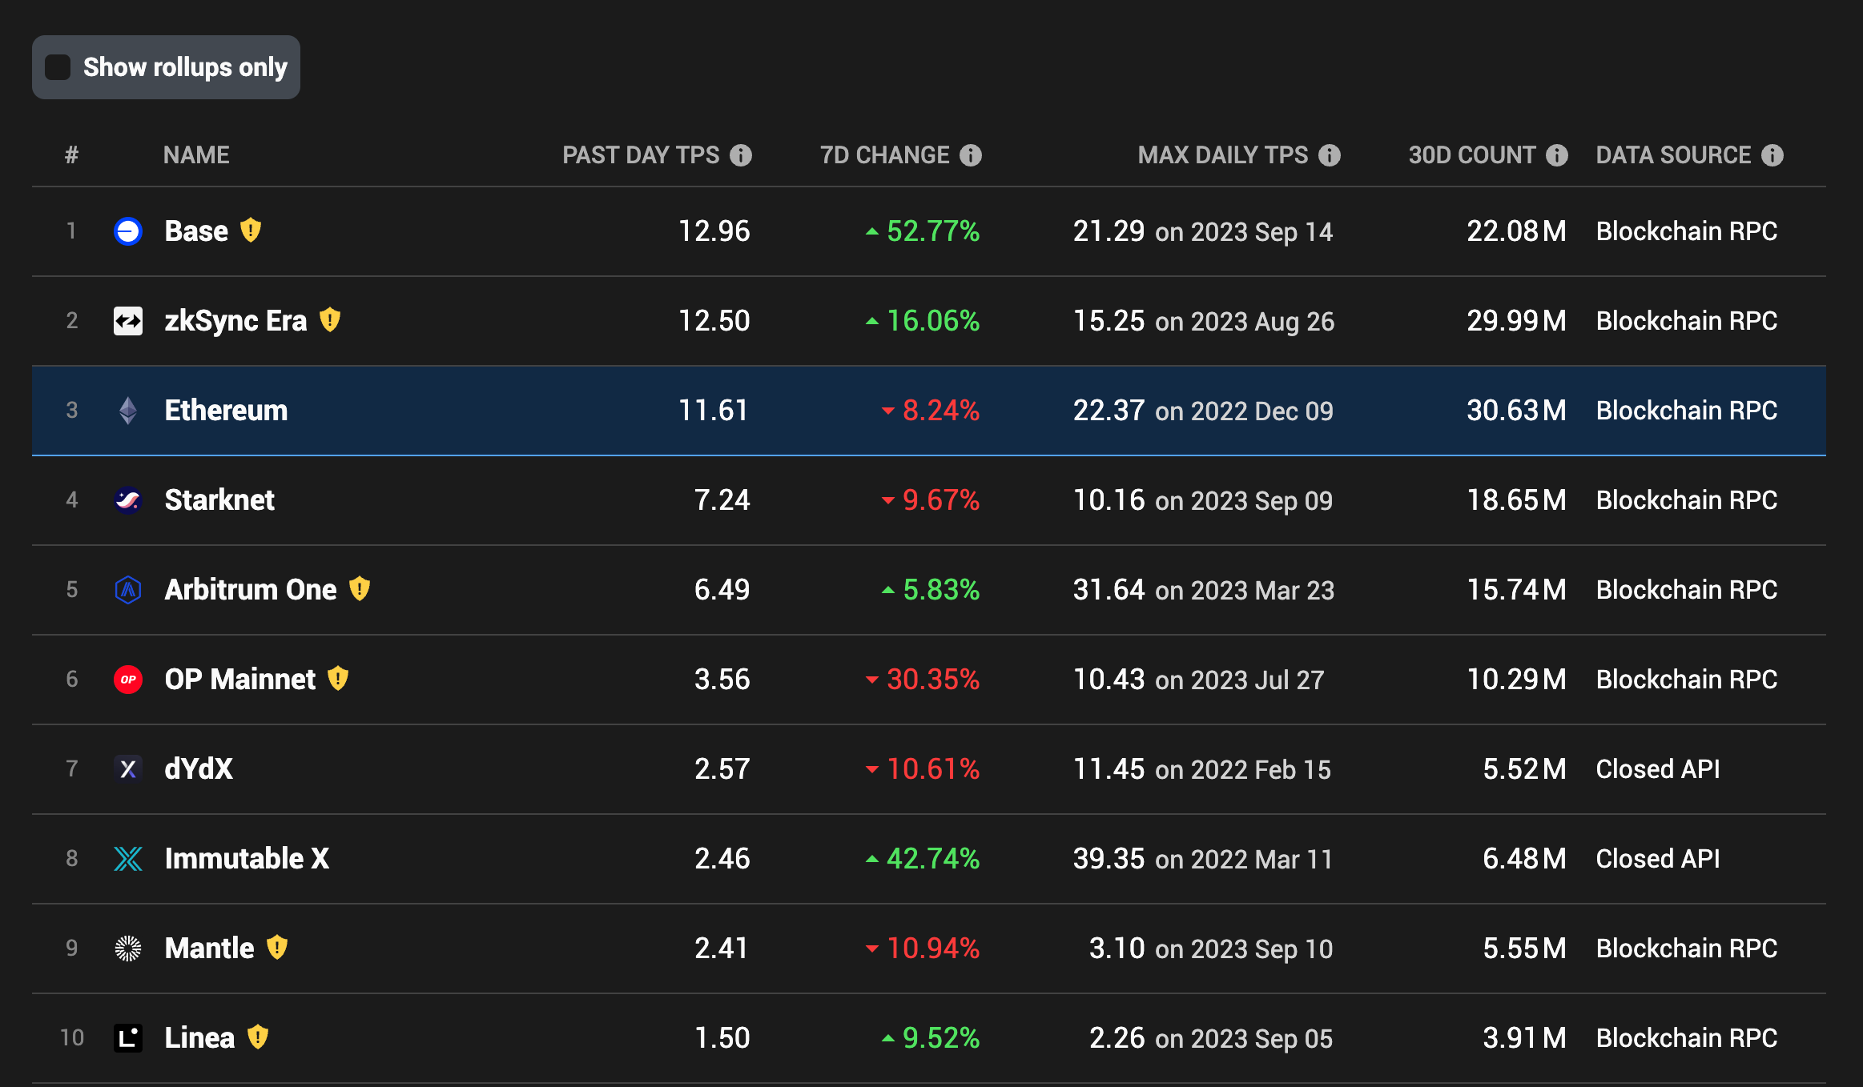Image resolution: width=1863 pixels, height=1087 pixels.
Task: Click the Linea logo icon
Action: pyautogui.click(x=128, y=1038)
